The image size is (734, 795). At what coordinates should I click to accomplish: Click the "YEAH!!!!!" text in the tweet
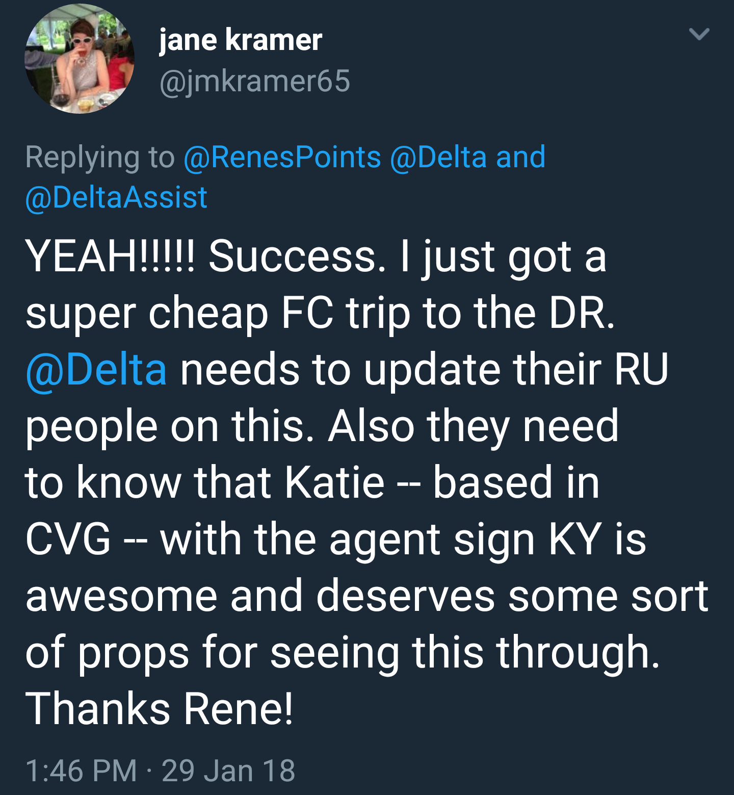pyautogui.click(x=110, y=256)
